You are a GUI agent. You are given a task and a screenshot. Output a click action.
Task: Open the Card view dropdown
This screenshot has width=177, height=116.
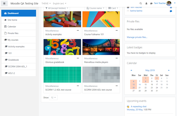[x=113, y=8]
